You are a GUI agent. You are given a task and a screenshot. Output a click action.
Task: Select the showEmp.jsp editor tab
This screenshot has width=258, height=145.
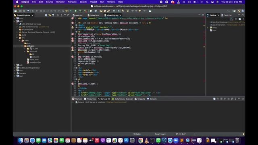(x=112, y=15)
